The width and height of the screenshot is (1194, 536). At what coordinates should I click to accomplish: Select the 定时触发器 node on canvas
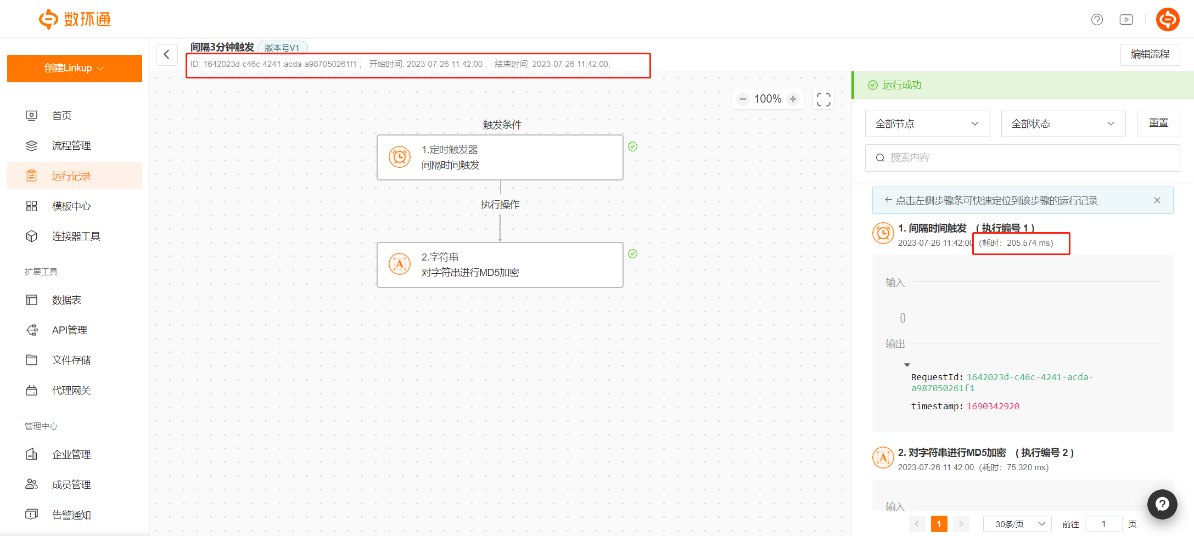[x=500, y=157]
